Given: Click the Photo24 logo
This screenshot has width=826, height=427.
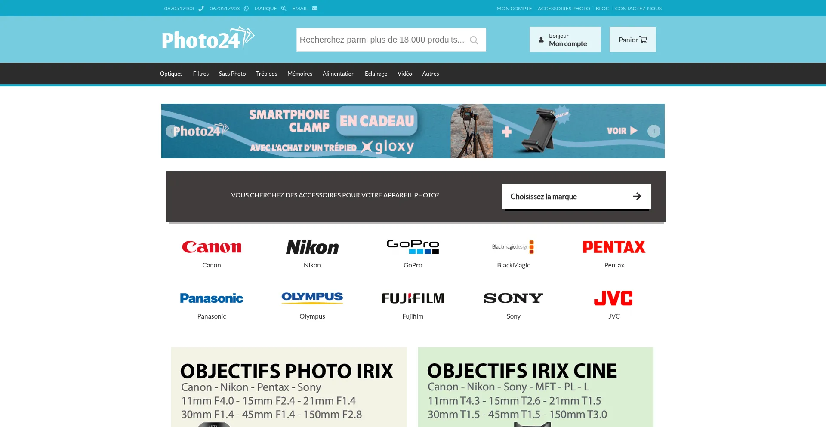Looking at the screenshot, I should [x=208, y=39].
